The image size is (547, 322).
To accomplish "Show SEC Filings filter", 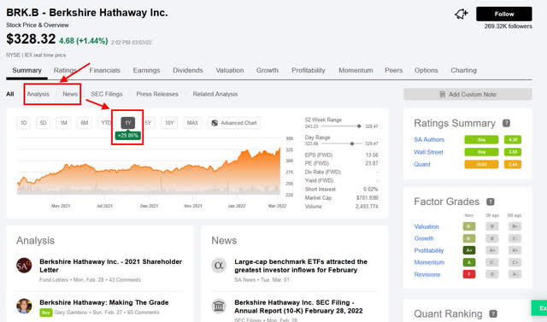I will (106, 94).
